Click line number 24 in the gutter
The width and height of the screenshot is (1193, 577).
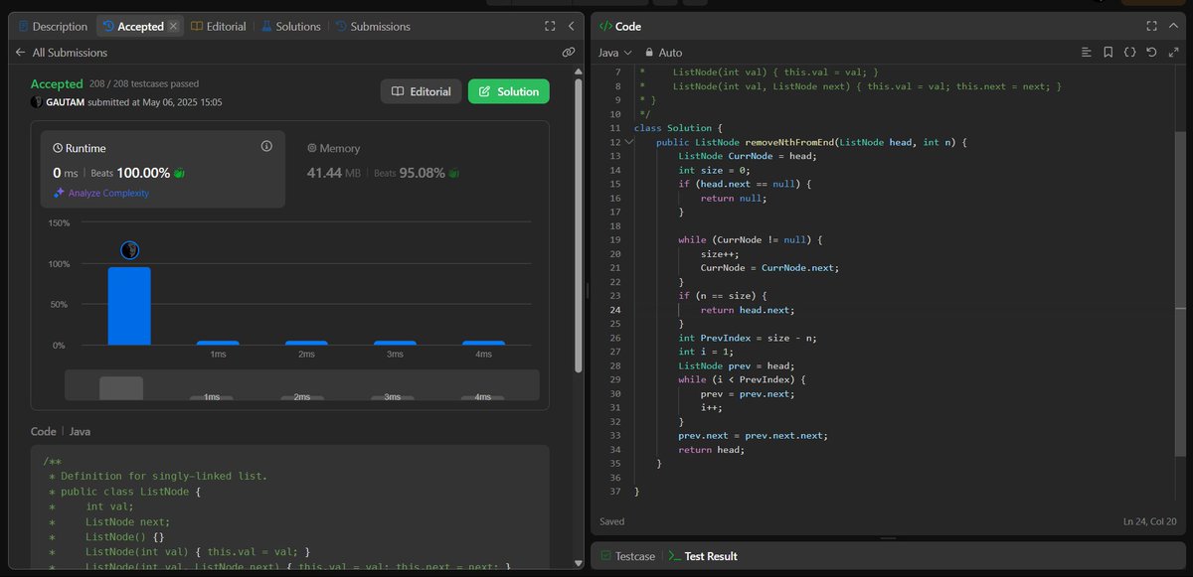(614, 310)
